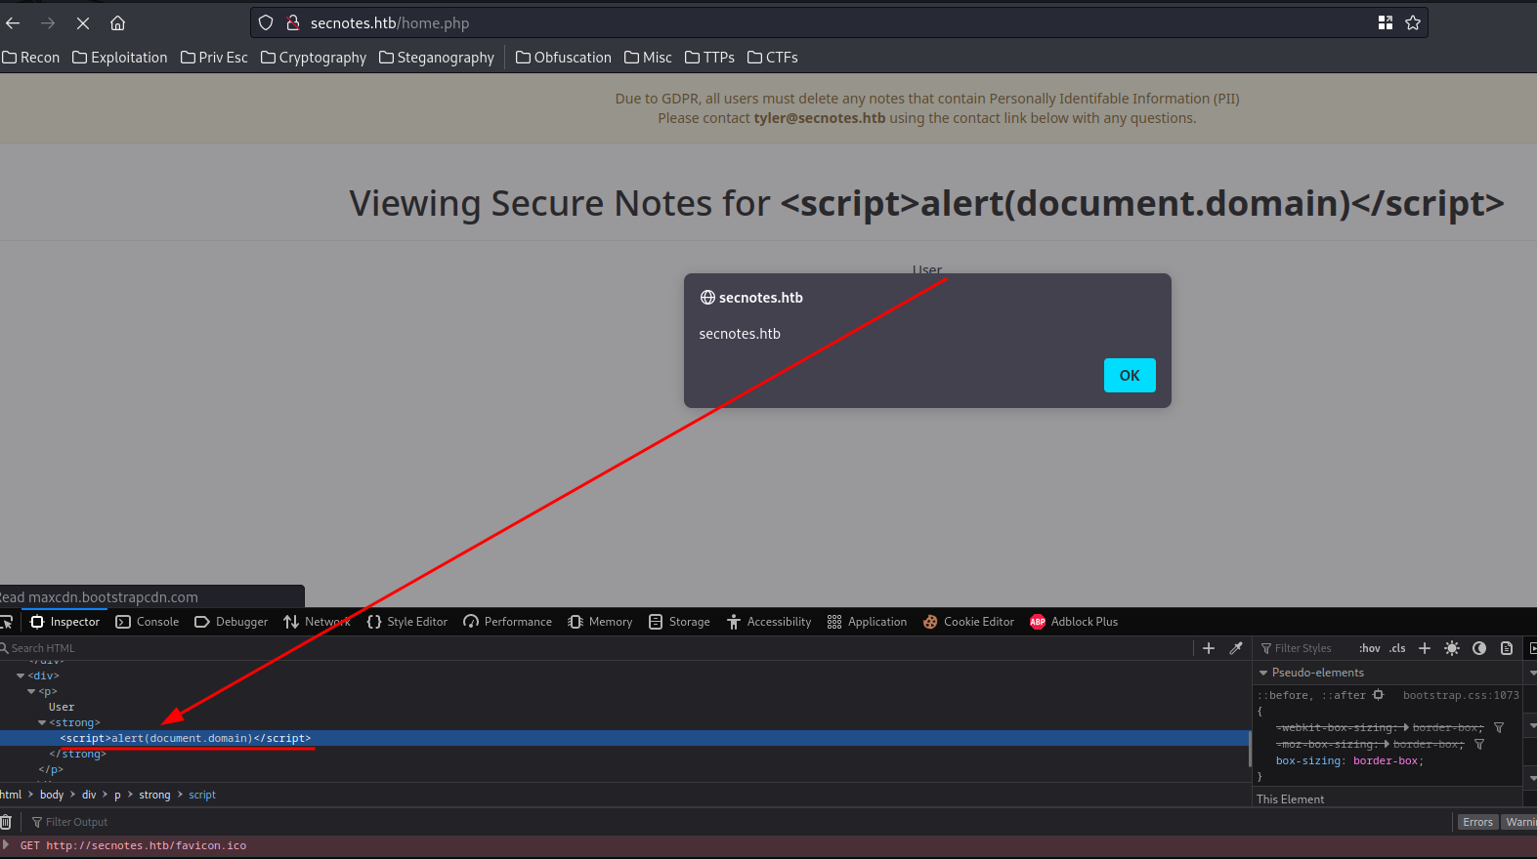Click the markup view vertical scrollbar
This screenshot has width=1537, height=859.
click(x=1250, y=748)
